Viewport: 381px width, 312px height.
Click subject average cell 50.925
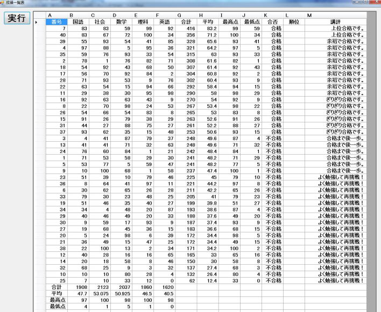point(121,294)
